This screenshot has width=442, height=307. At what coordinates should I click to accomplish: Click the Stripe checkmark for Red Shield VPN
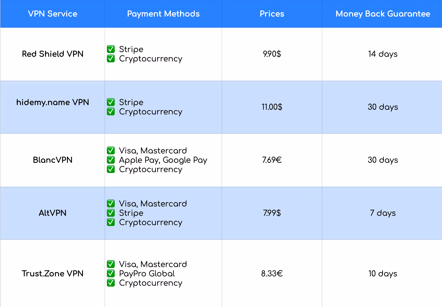click(111, 49)
